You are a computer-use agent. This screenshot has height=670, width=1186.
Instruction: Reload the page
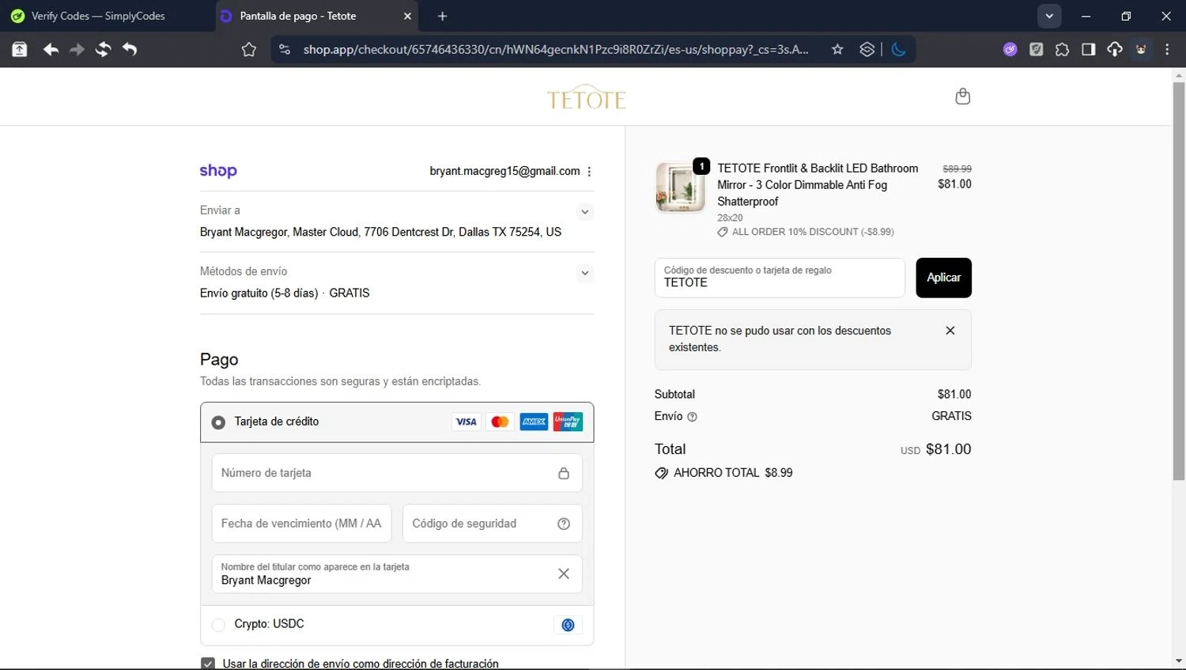103,49
